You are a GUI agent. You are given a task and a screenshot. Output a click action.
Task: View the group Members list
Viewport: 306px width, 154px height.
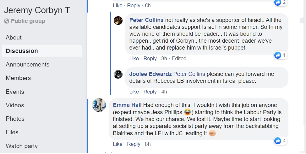click(18, 78)
